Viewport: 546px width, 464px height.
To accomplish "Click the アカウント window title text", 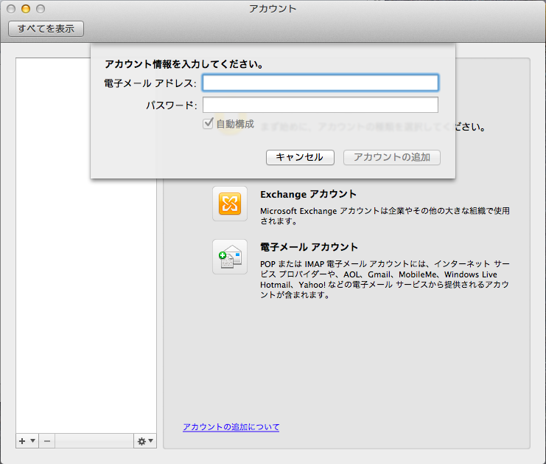I will click(273, 9).
